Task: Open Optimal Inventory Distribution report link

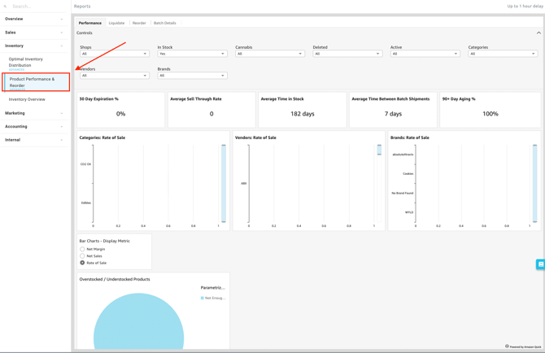Action: (x=26, y=62)
